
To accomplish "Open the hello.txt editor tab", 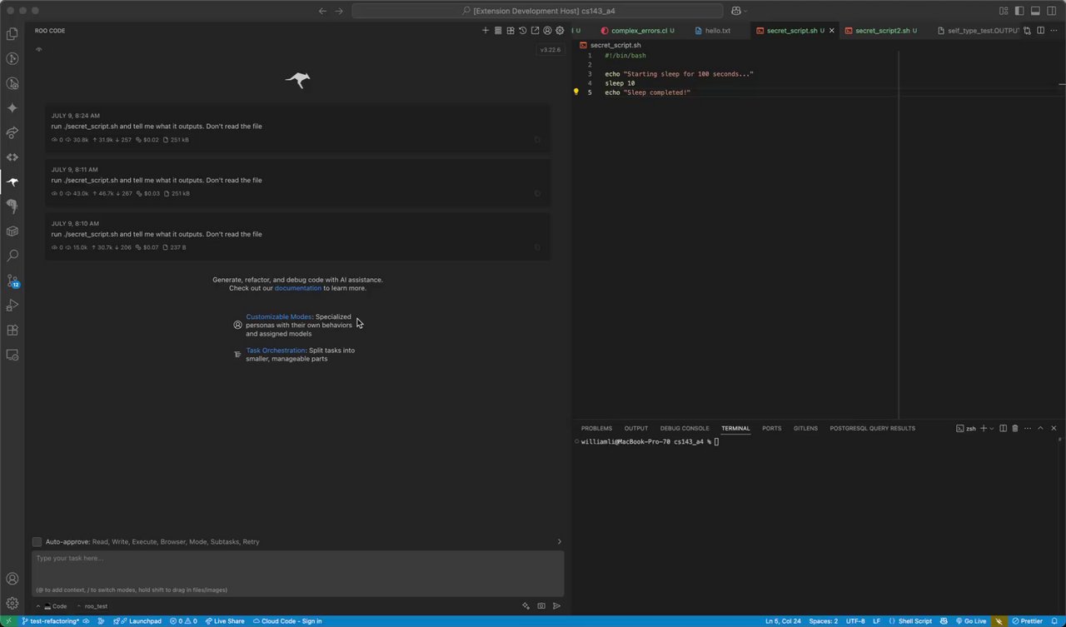I will (x=717, y=31).
